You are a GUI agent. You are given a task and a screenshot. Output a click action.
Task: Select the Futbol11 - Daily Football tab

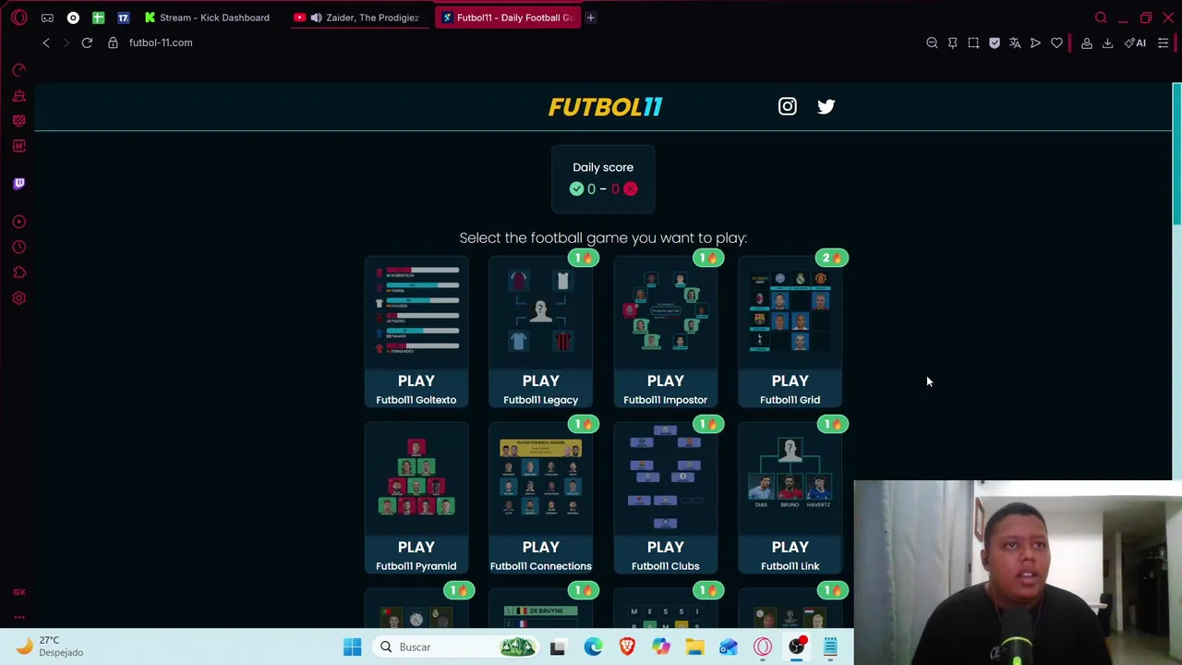508,18
